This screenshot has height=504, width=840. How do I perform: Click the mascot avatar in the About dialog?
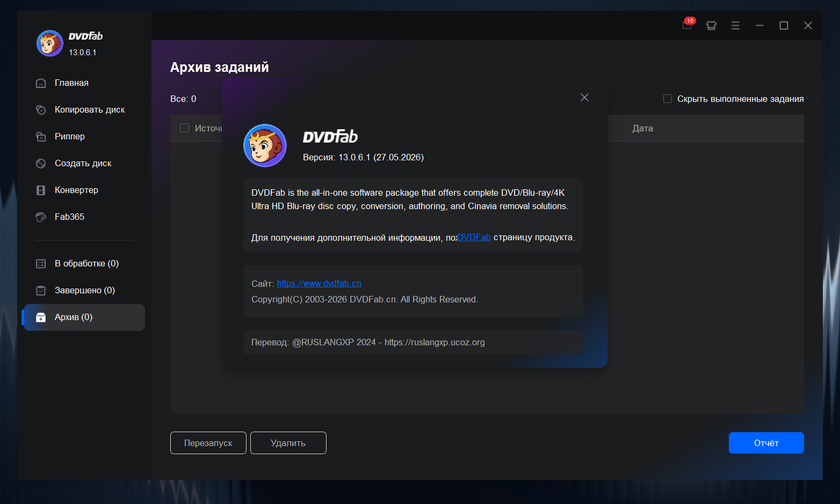[265, 145]
